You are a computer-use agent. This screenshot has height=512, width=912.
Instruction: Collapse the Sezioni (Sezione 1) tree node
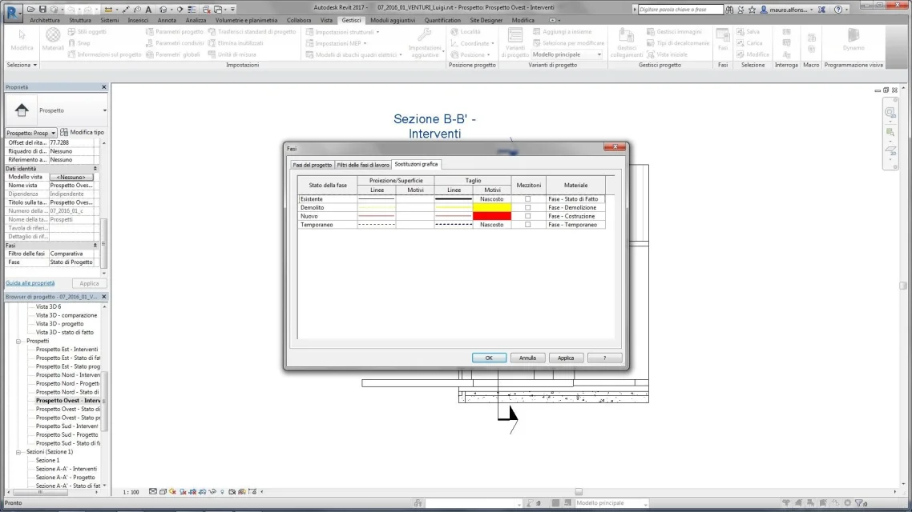click(18, 452)
